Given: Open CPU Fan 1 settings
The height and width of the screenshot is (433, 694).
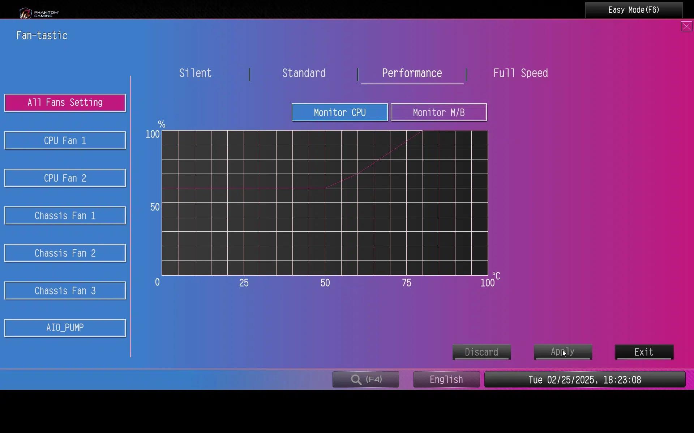Looking at the screenshot, I should pos(65,140).
